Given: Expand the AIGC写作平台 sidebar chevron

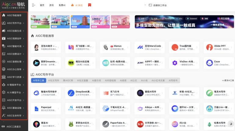Looking at the screenshot, I should coord(24,23).
